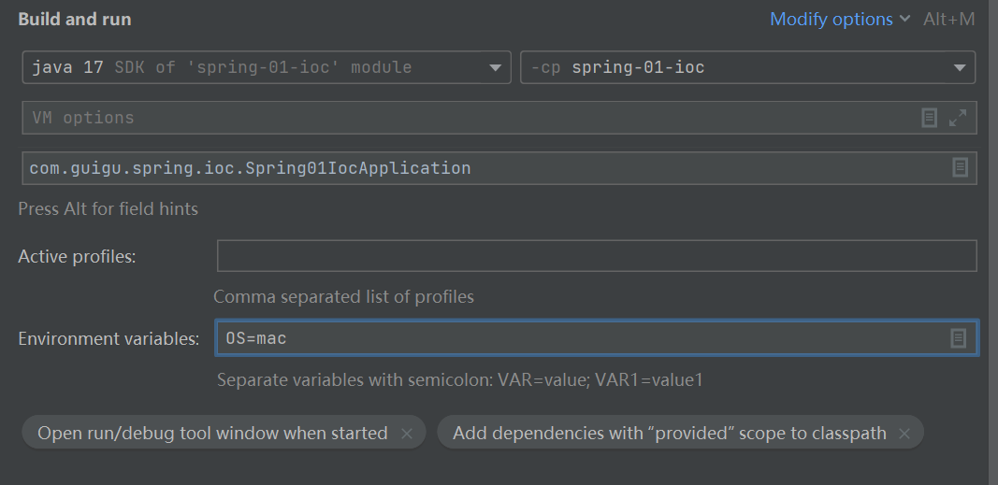The width and height of the screenshot is (998, 485).
Task: Open the java 17 SDK dropdown arrow
Action: pyautogui.click(x=495, y=67)
